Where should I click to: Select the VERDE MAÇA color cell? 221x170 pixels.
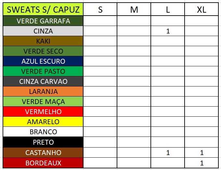click(43, 101)
